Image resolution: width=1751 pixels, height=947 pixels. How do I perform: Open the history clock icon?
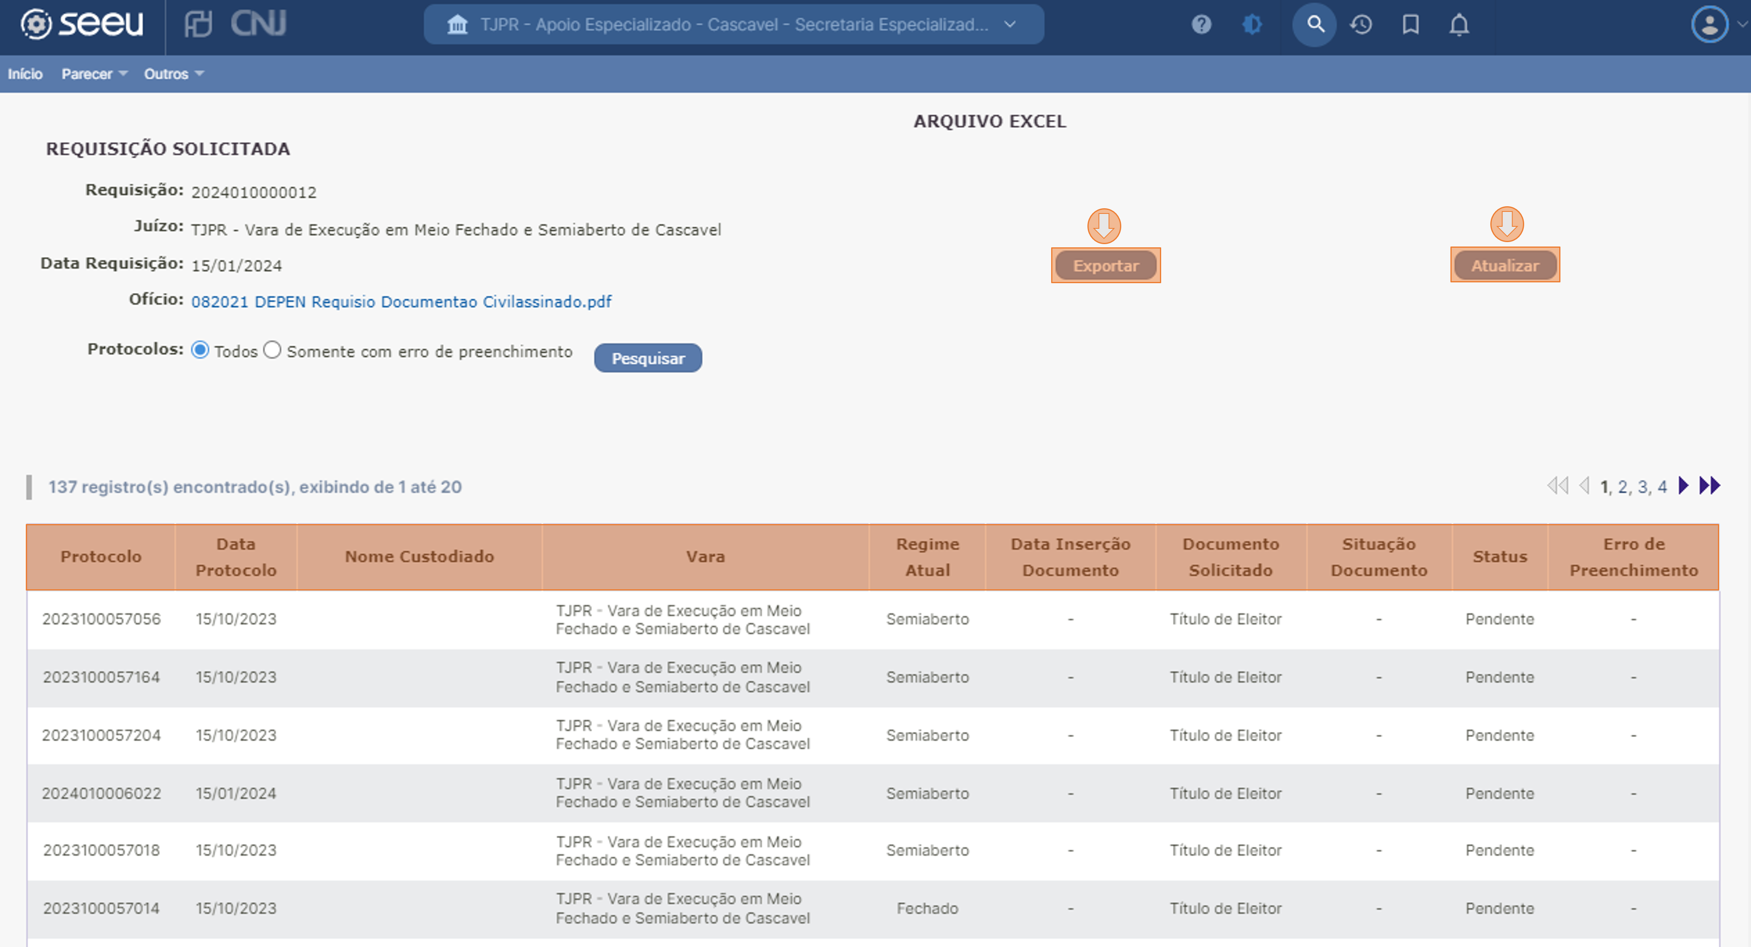tap(1361, 25)
